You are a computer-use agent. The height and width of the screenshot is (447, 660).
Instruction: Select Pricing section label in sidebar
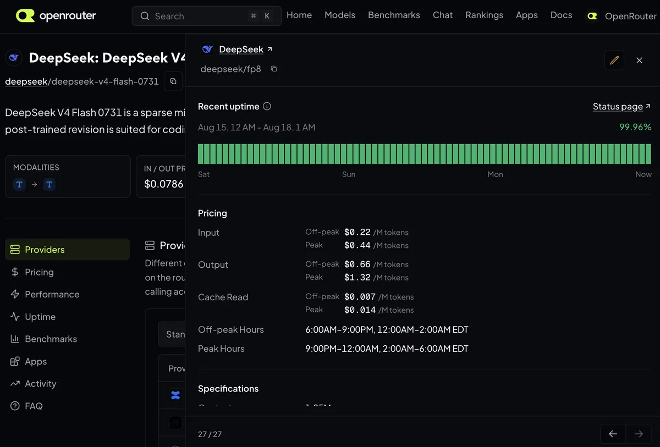(x=39, y=272)
